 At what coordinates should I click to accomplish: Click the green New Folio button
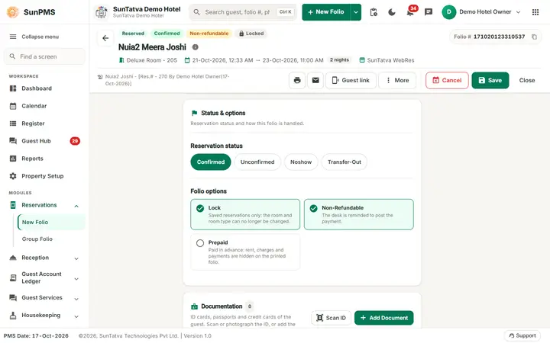pyautogui.click(x=326, y=12)
